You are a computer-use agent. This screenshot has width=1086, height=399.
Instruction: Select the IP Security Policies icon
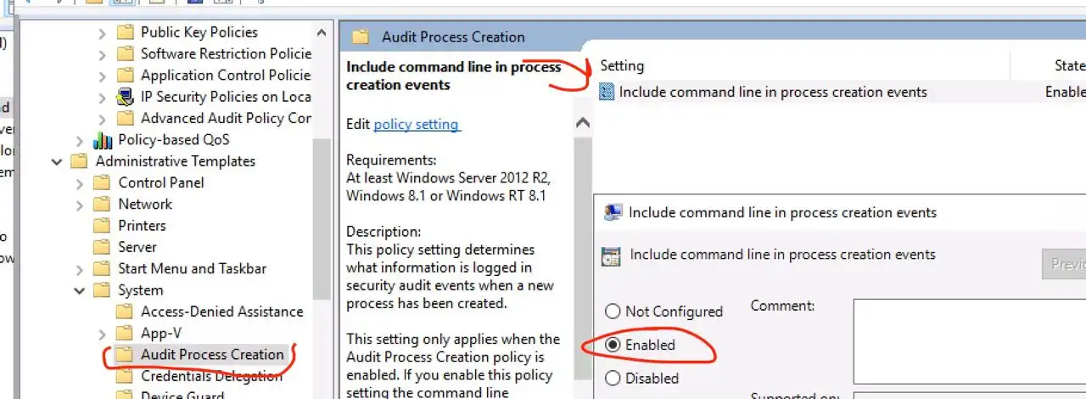tap(126, 97)
